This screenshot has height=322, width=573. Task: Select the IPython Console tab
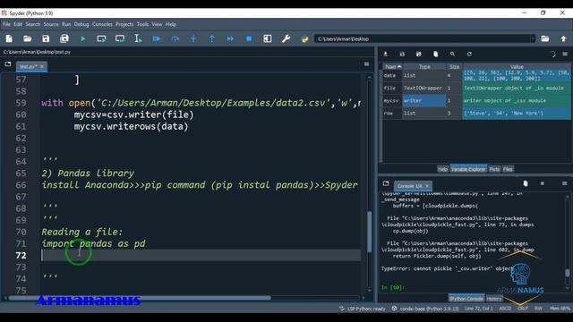coord(466,299)
